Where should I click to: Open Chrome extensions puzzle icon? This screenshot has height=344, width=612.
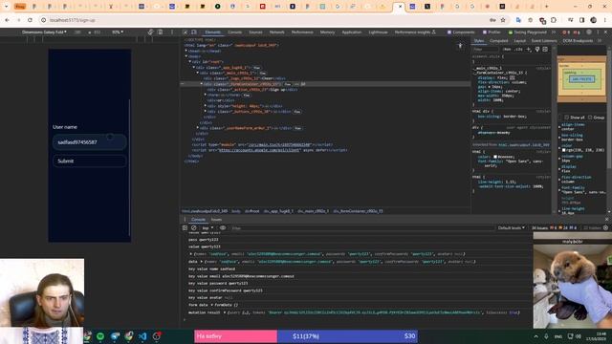554,20
